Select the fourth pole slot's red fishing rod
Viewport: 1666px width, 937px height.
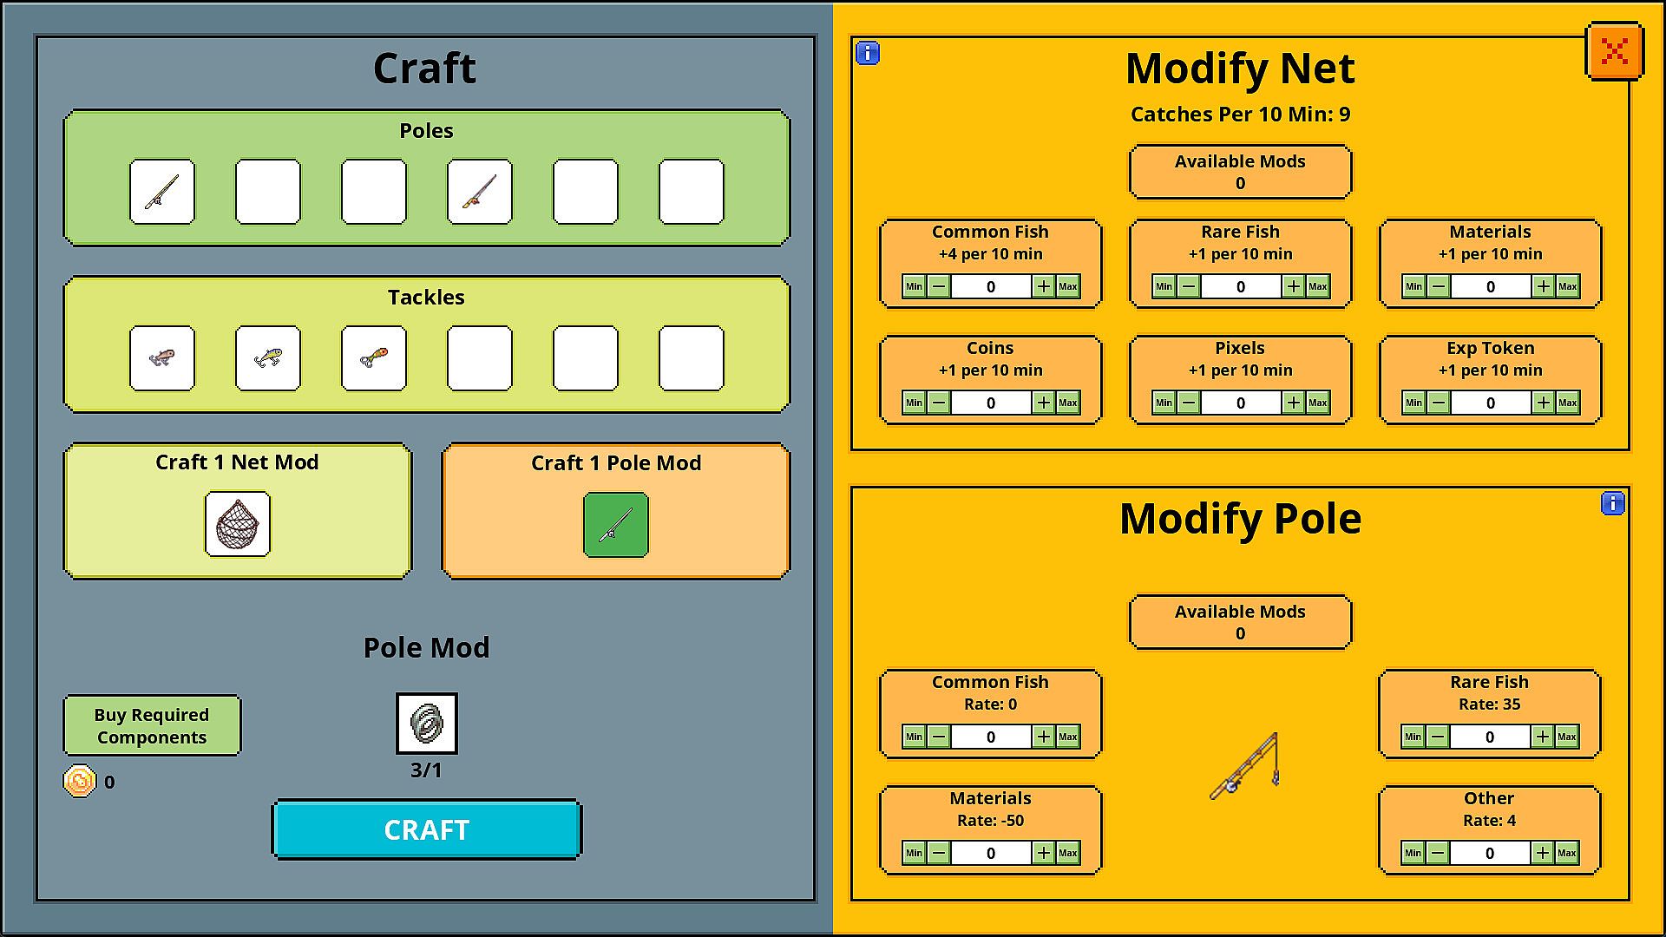[x=480, y=192]
